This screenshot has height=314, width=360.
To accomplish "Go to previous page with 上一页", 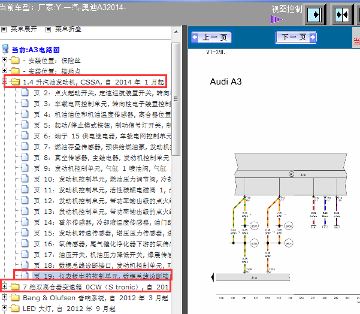I will click(211, 37).
